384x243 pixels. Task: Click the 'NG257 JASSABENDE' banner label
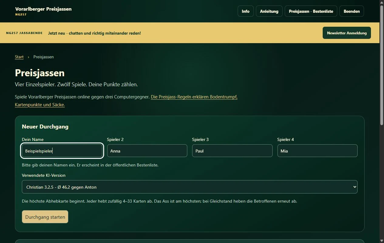click(x=24, y=33)
